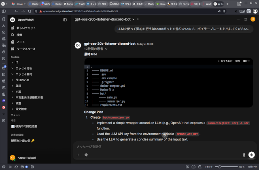
Task: Start voice call mode button
Action: pos(251,155)
